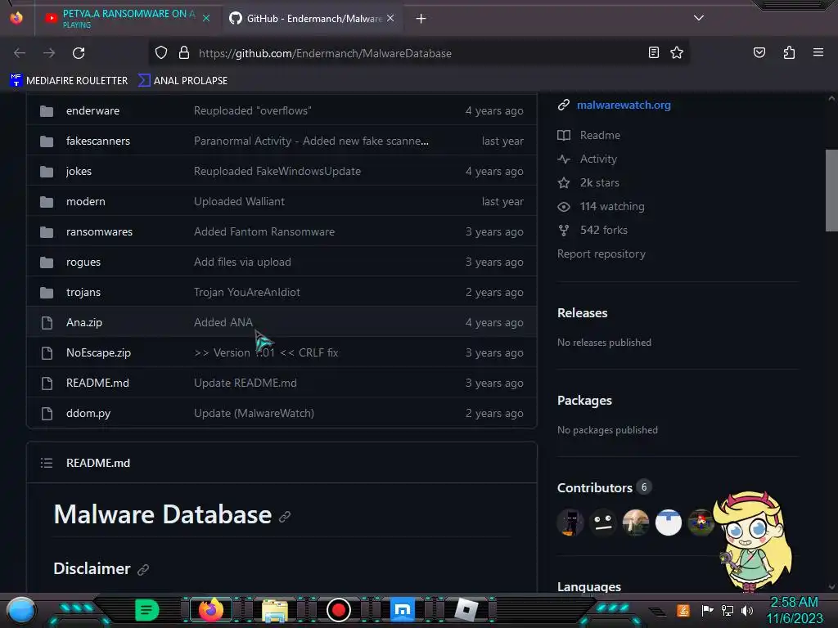Image resolution: width=838 pixels, height=628 pixels.
Task: Open the Contributors heading link
Action: [594, 487]
